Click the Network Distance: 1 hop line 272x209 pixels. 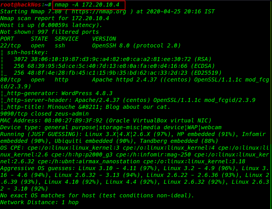tap(39, 202)
